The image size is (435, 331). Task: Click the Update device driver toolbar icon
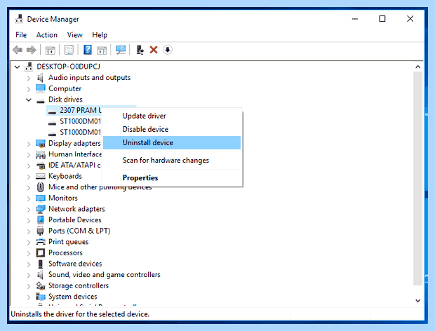click(x=140, y=50)
